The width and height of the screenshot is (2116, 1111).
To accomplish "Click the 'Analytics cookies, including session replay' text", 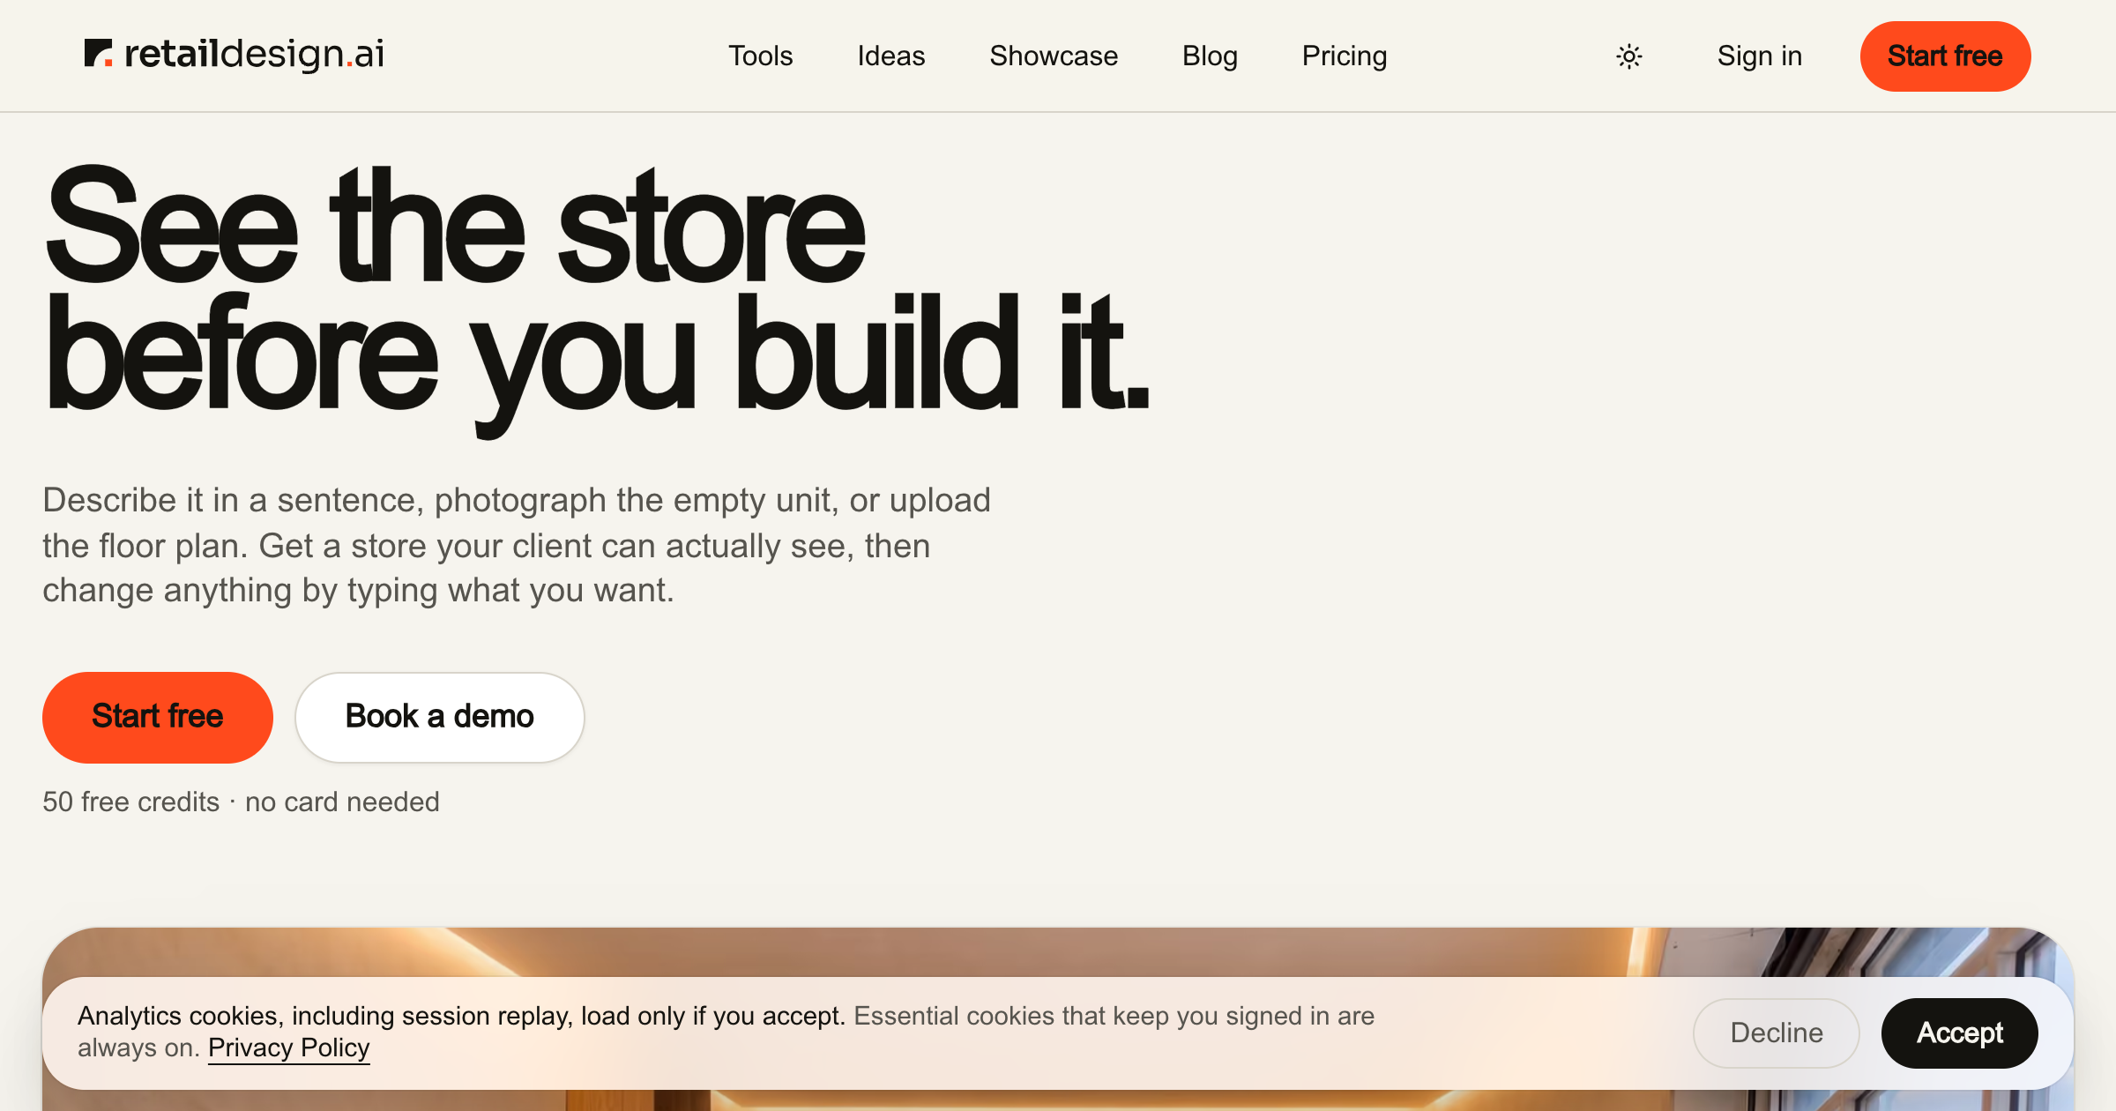I will click(x=461, y=1016).
